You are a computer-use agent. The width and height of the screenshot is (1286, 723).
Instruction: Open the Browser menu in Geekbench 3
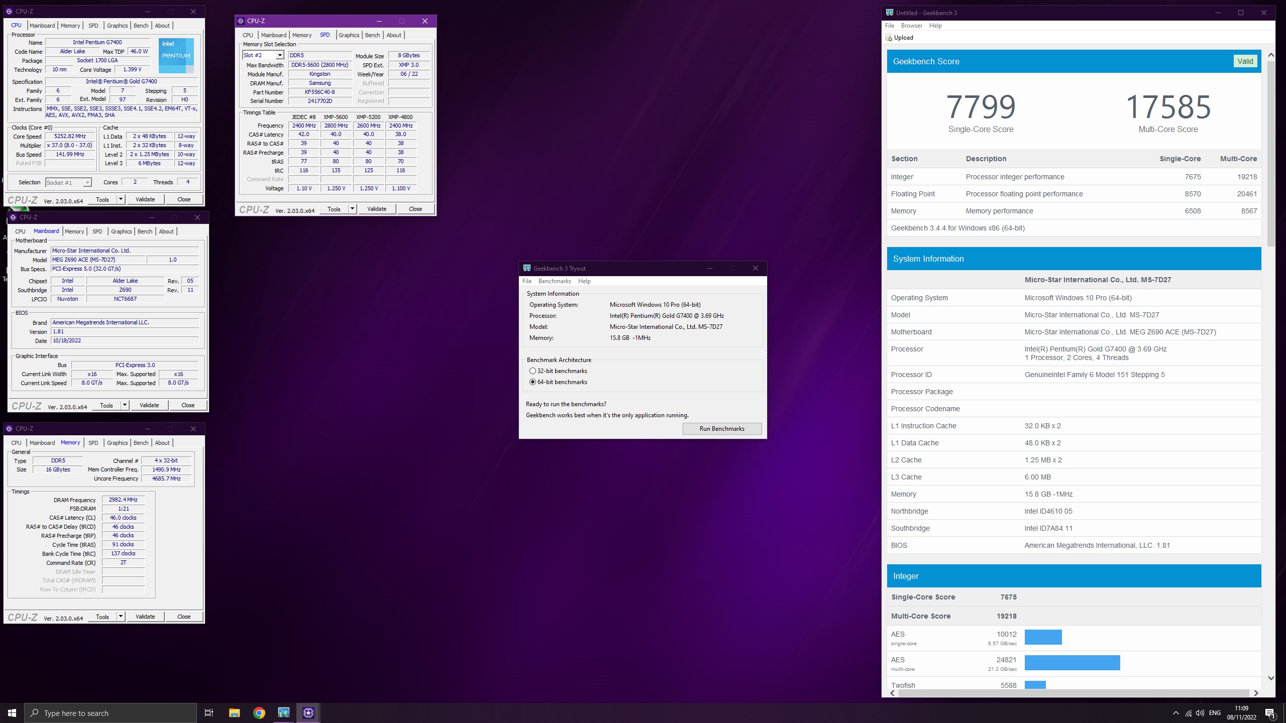(911, 26)
